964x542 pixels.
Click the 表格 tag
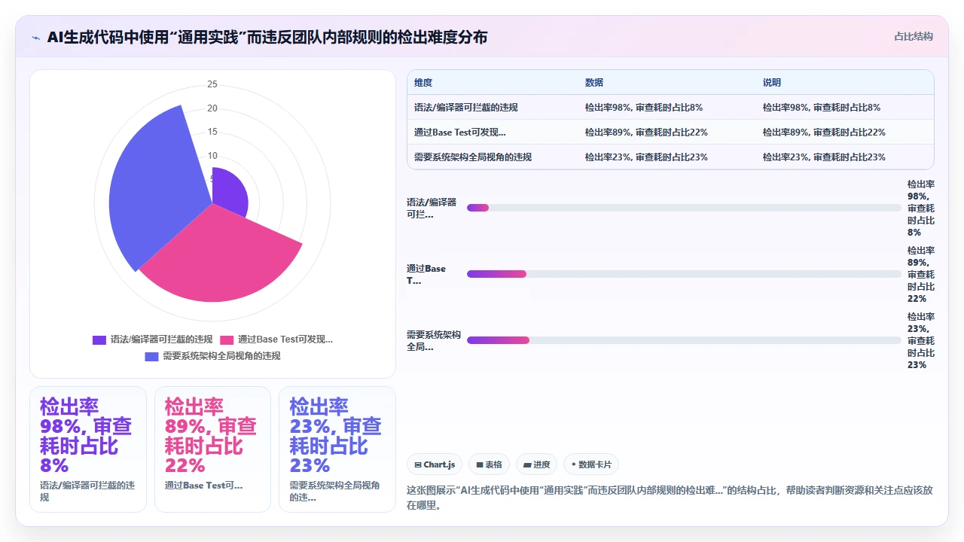489,464
